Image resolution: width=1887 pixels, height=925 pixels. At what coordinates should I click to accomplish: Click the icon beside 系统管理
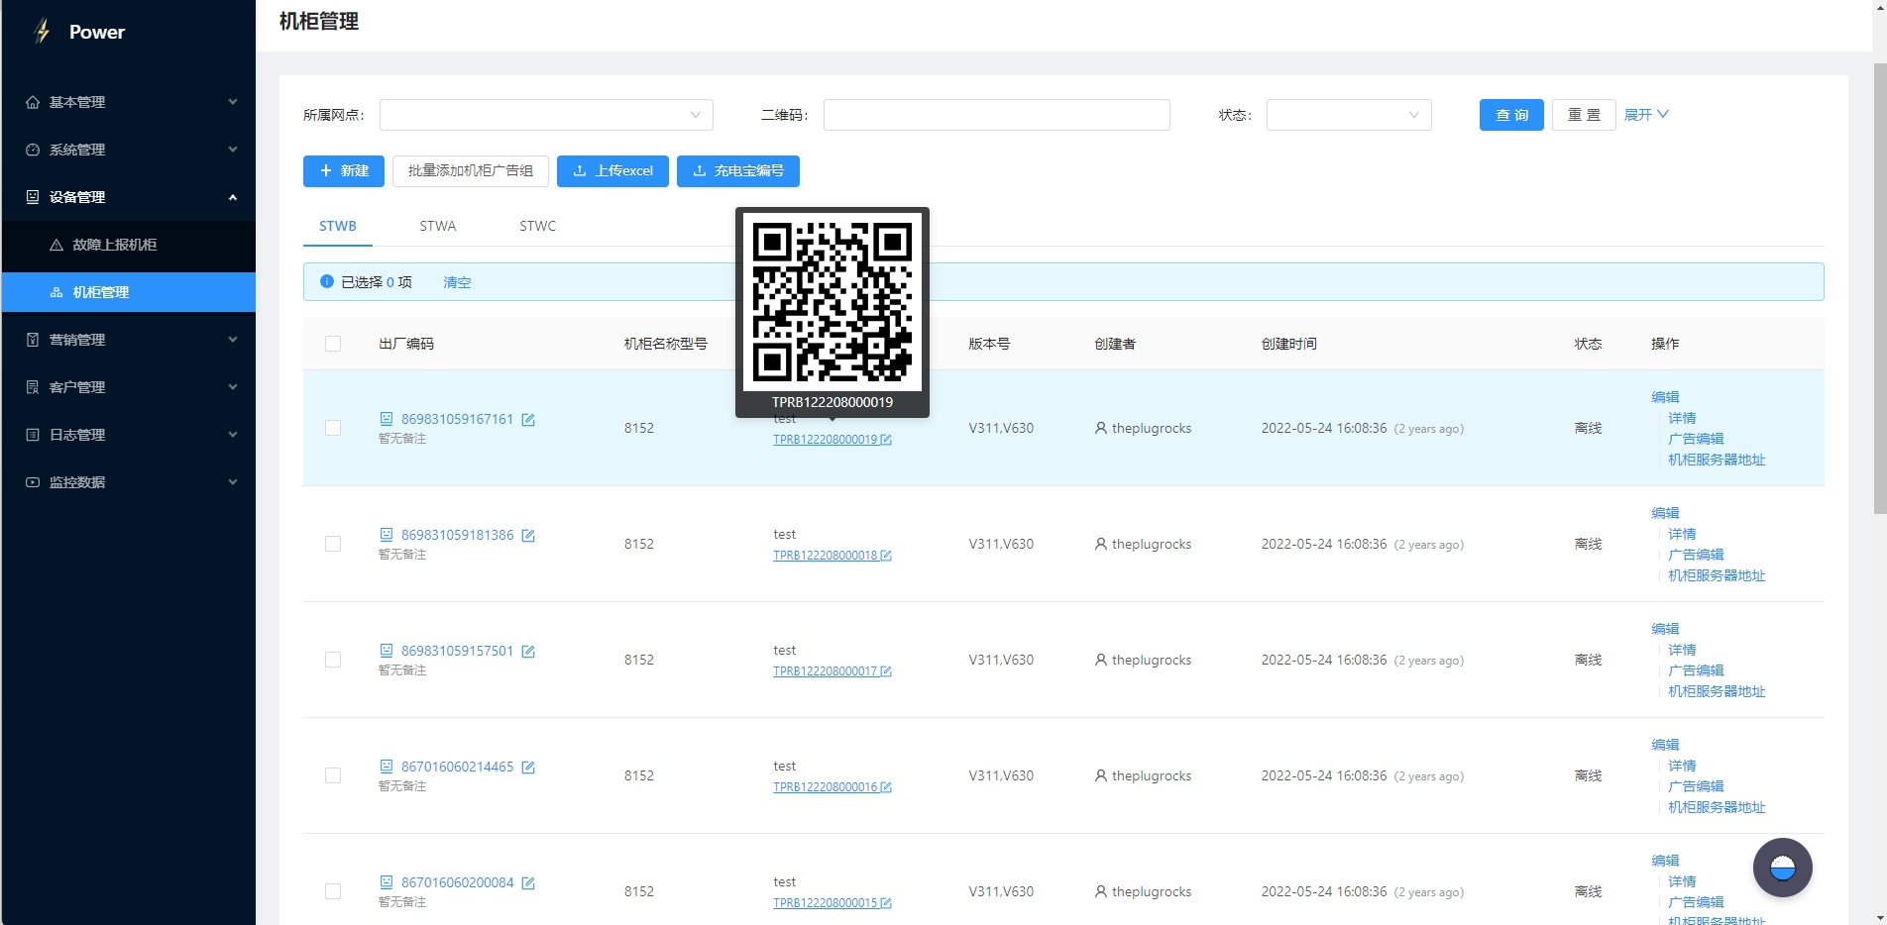(33, 150)
